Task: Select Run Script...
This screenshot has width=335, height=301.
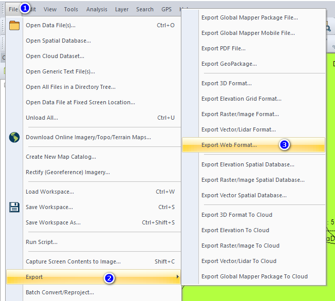Action: tap(94, 242)
